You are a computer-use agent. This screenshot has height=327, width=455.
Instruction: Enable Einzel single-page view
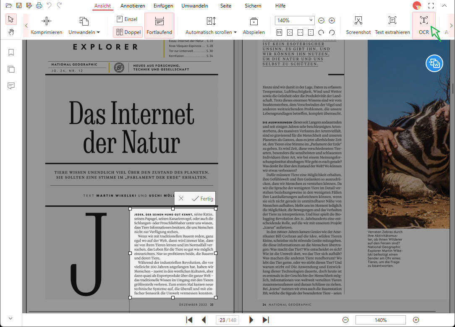pyautogui.click(x=127, y=19)
